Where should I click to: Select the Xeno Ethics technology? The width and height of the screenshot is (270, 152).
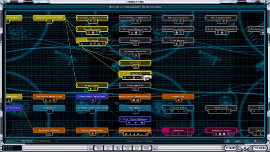coord(92,85)
